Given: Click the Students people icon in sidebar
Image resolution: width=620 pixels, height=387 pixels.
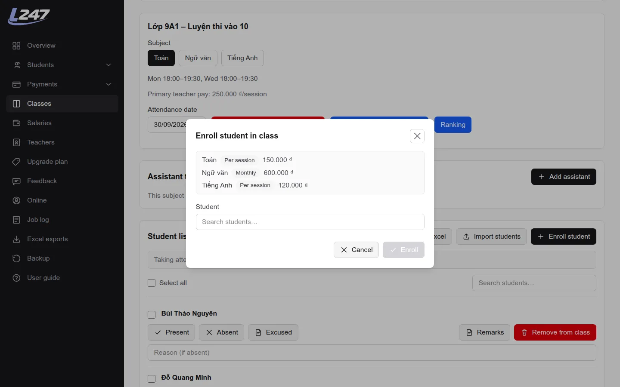Looking at the screenshot, I should pos(16,65).
